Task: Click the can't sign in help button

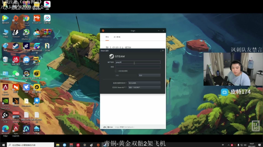Action: coord(144,83)
